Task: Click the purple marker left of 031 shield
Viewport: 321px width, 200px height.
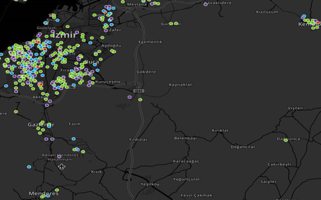Action: [129, 97]
